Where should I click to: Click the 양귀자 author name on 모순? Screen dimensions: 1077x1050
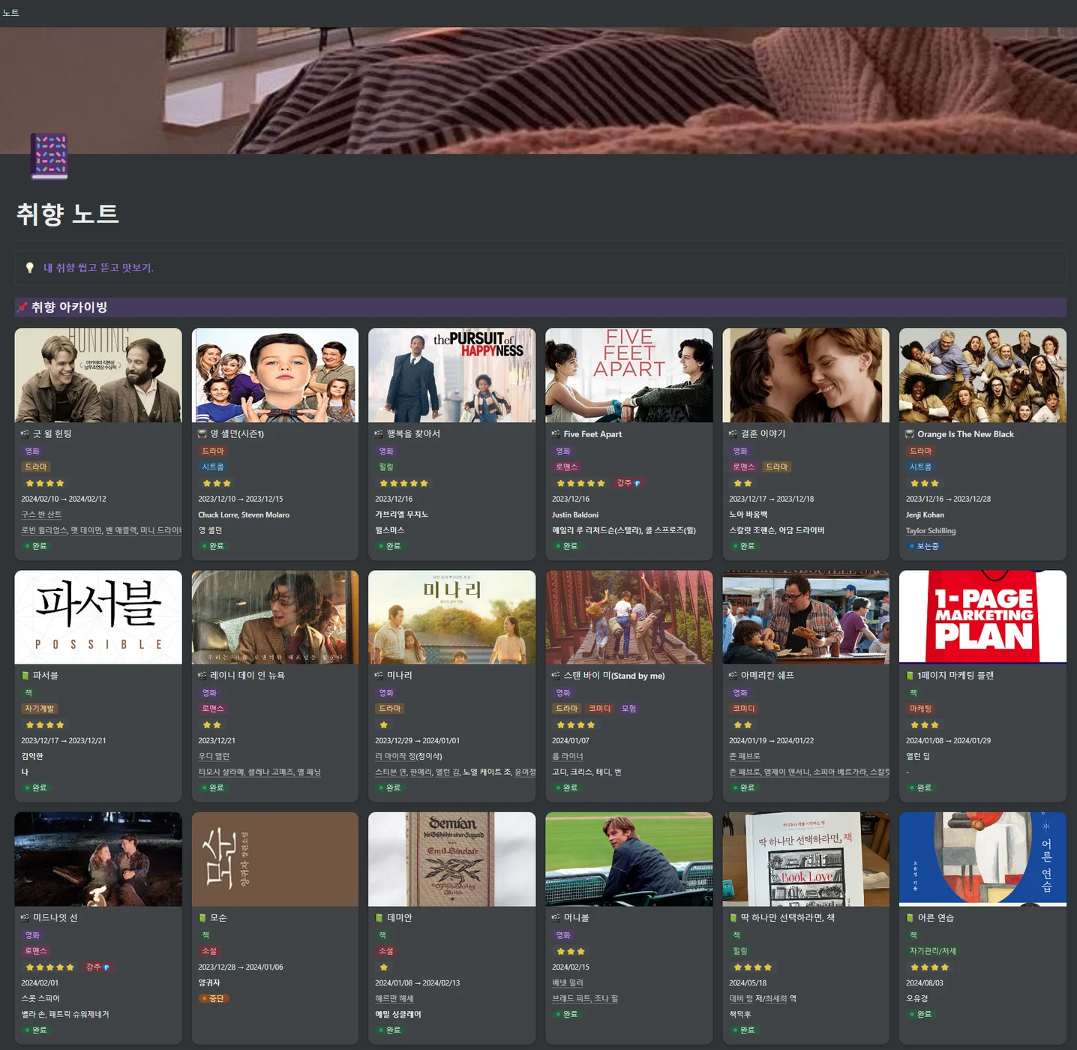209,982
